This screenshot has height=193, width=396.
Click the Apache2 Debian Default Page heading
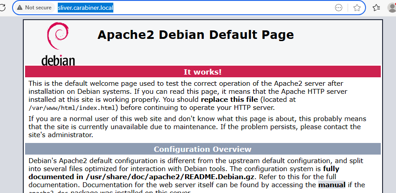click(x=195, y=34)
